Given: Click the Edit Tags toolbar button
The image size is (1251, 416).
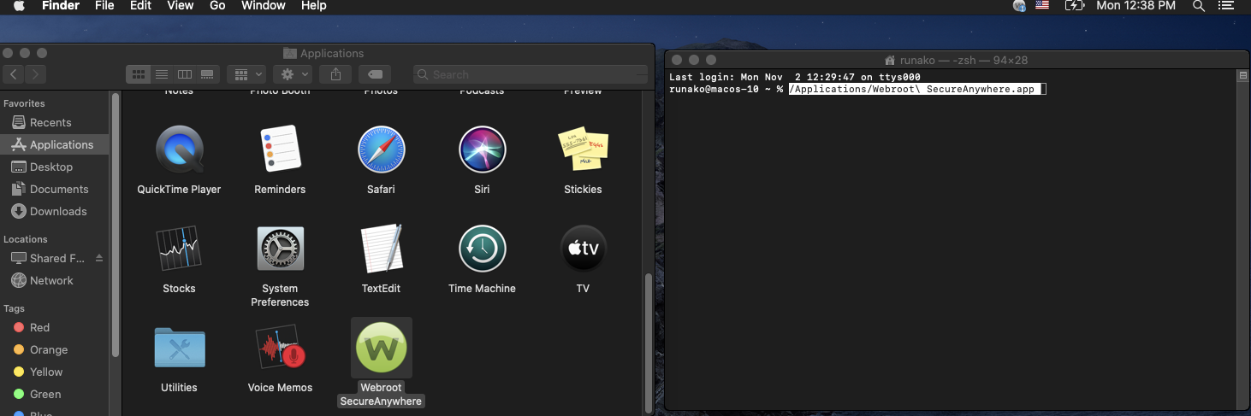Looking at the screenshot, I should pos(375,74).
